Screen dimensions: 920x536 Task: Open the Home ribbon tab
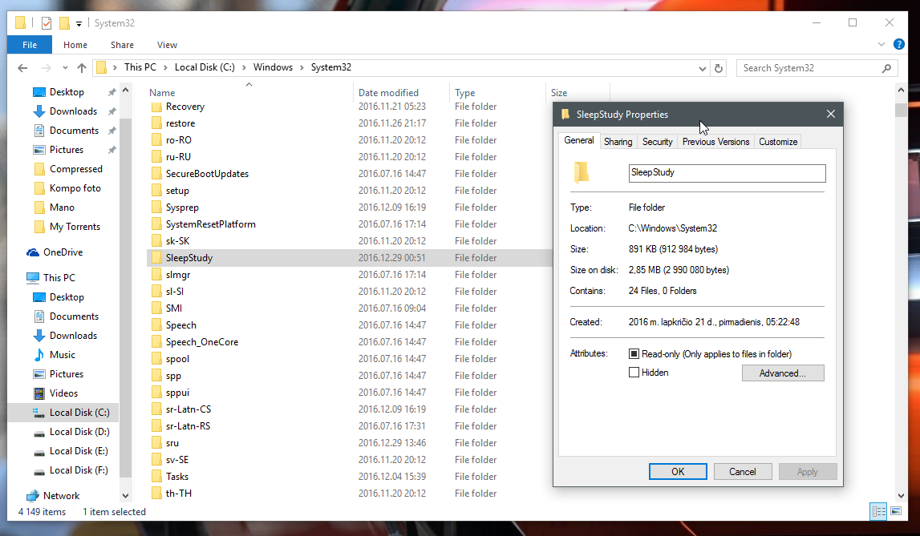tap(75, 45)
